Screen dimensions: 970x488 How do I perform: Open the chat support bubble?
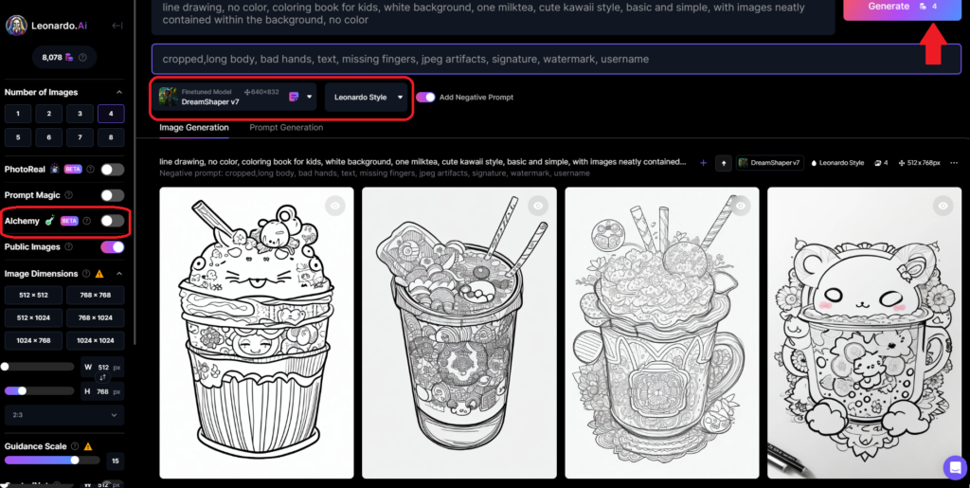(954, 467)
